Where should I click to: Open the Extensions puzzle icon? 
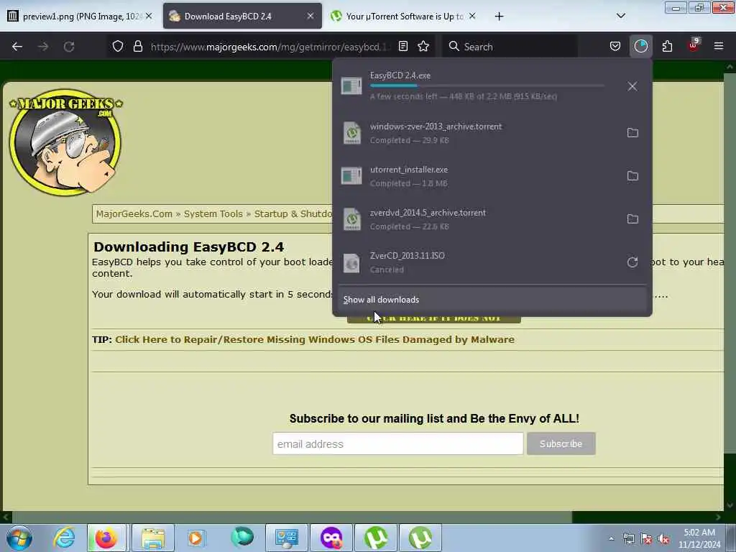(667, 47)
